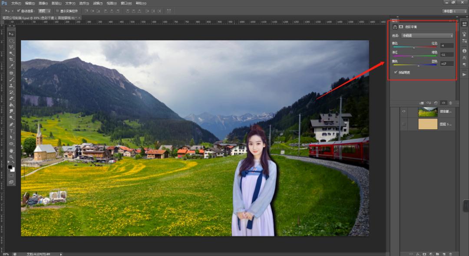This screenshot has width=469, height=256.
Task: Open the Info panel icon in the dock
Action: point(464,51)
